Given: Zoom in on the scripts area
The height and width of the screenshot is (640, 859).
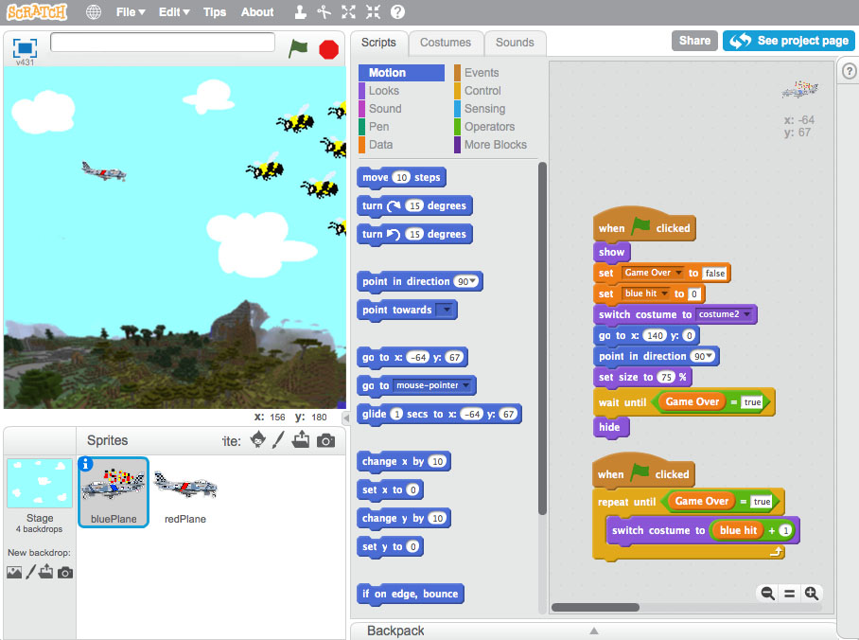Looking at the screenshot, I should [x=811, y=594].
